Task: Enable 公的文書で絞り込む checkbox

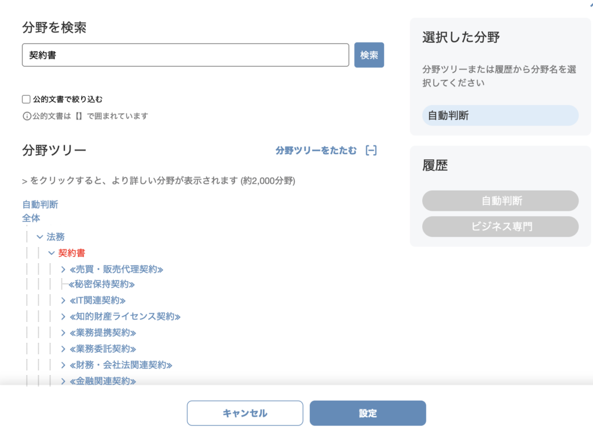Action: (26, 99)
